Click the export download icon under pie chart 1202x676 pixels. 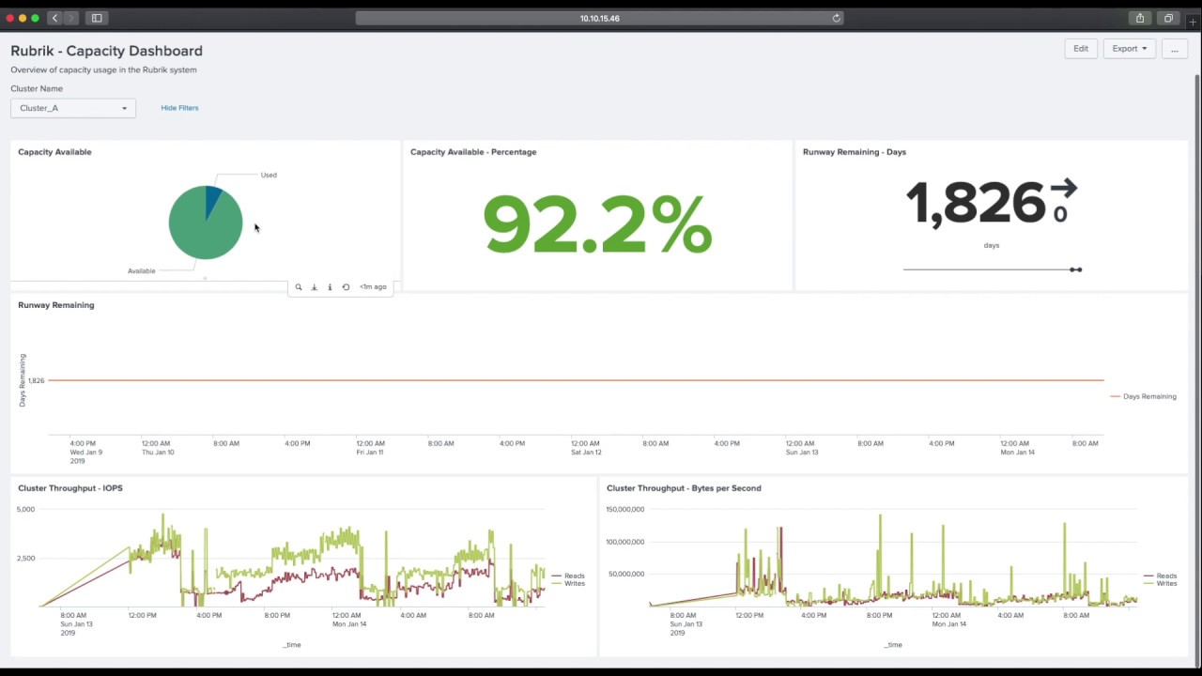(314, 287)
